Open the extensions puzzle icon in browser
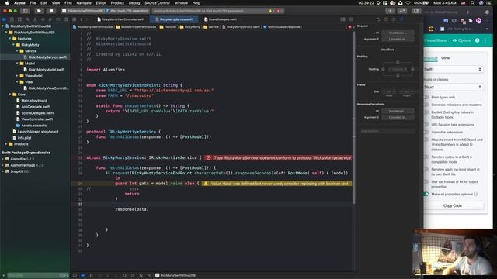Viewport: 497px width, 279px height. [471, 21]
